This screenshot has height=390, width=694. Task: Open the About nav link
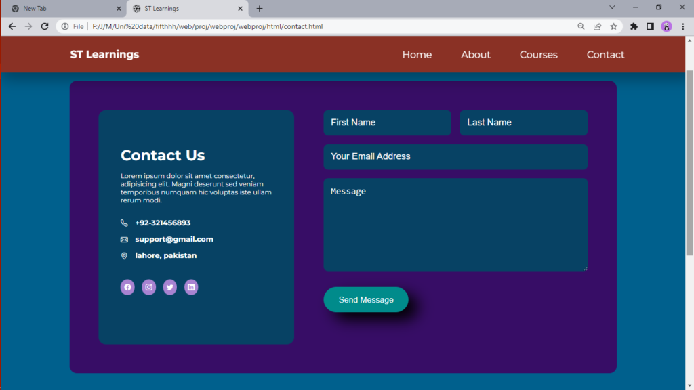tap(476, 55)
